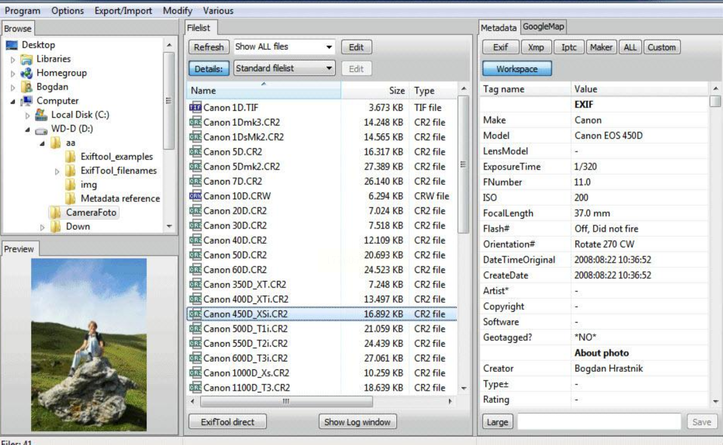The image size is (723, 445).
Task: Show Iptc metadata tags
Action: pos(569,47)
